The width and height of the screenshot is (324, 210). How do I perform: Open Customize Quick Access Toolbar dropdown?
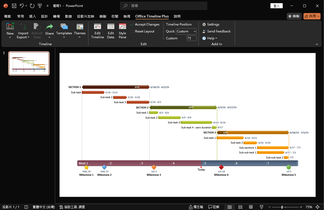(47, 6)
